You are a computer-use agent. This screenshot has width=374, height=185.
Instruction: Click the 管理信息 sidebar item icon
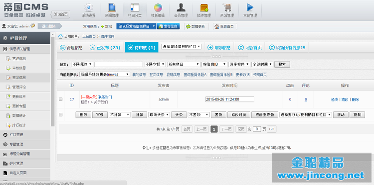8,59
